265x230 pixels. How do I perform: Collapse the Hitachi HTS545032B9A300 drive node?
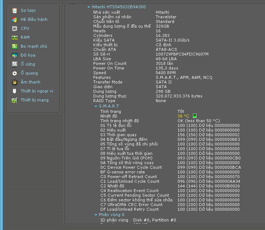click(x=89, y=7)
